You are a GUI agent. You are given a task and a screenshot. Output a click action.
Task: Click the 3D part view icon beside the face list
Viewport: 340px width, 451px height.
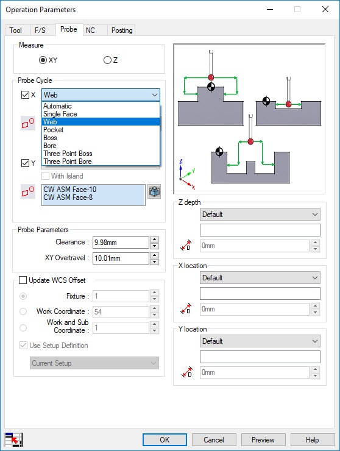coord(154,191)
